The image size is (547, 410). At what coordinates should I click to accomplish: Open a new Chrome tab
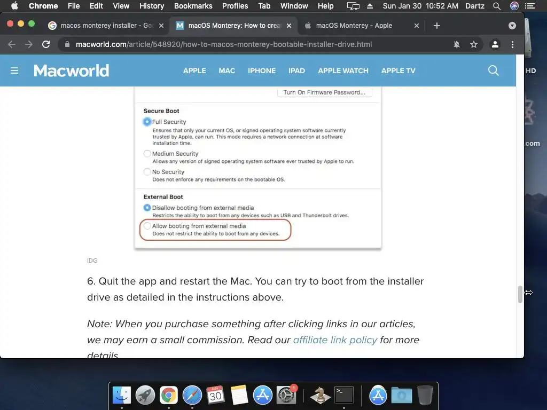[436, 26]
